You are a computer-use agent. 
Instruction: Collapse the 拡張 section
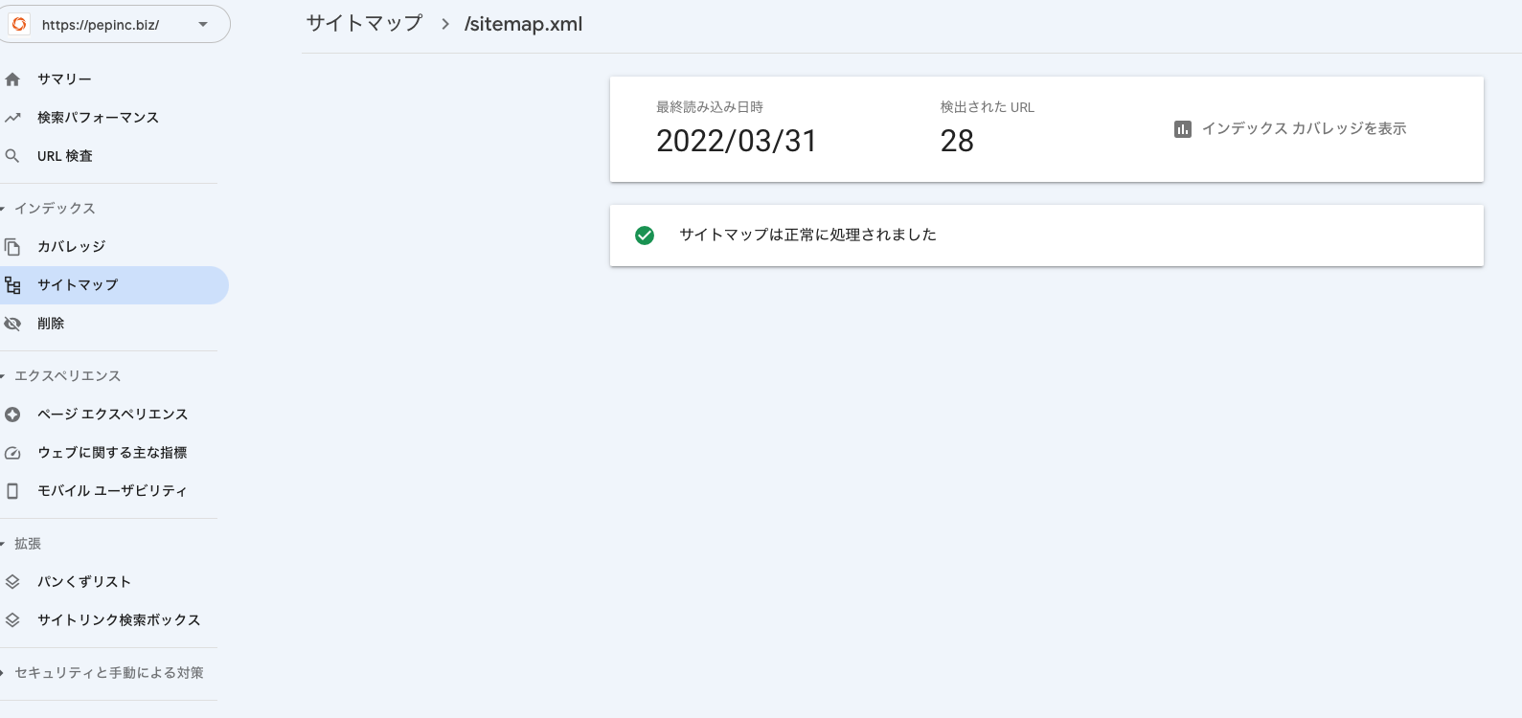tap(21, 544)
